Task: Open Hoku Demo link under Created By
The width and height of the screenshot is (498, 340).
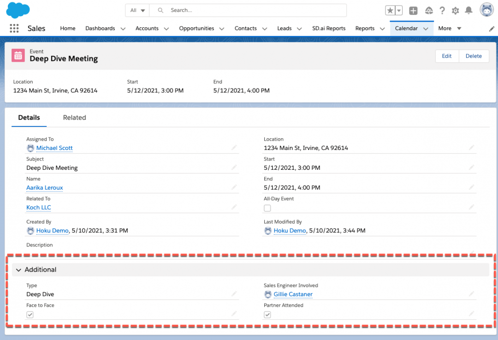Action: click(x=53, y=231)
